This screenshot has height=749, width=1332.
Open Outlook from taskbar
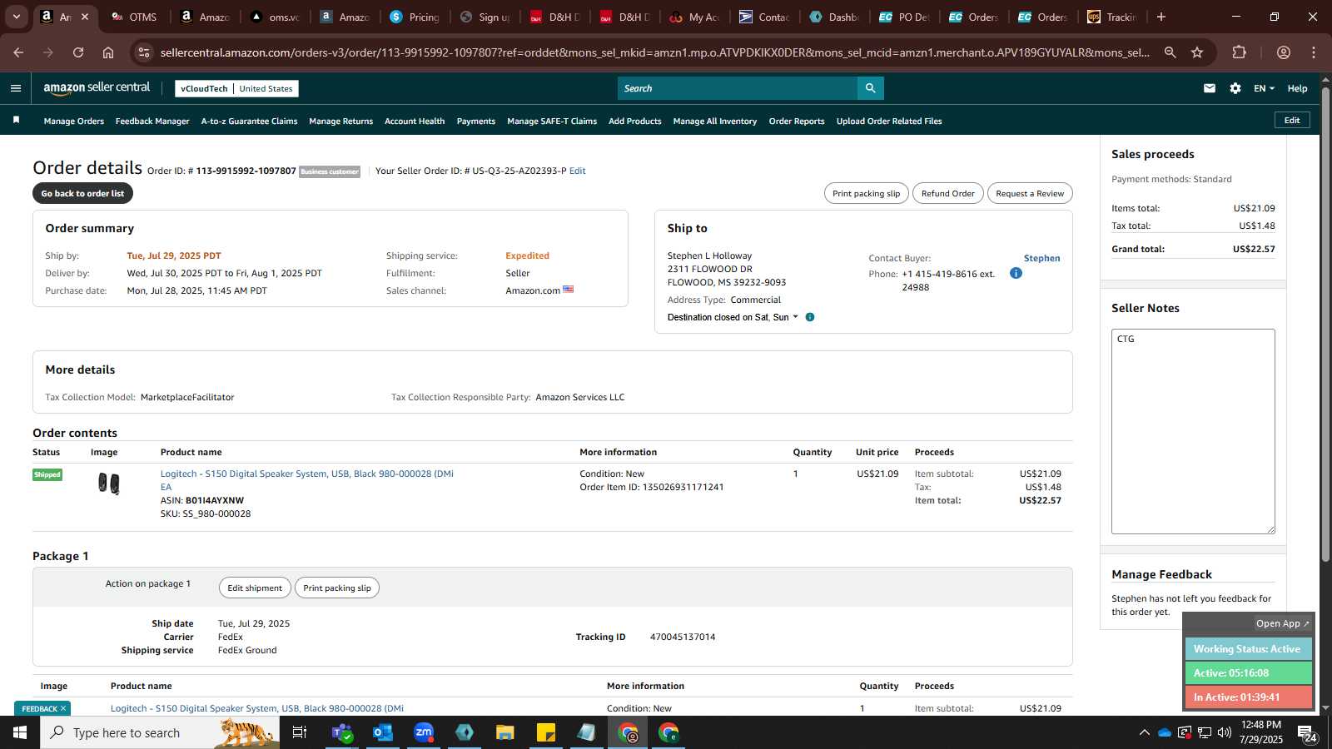click(x=383, y=732)
